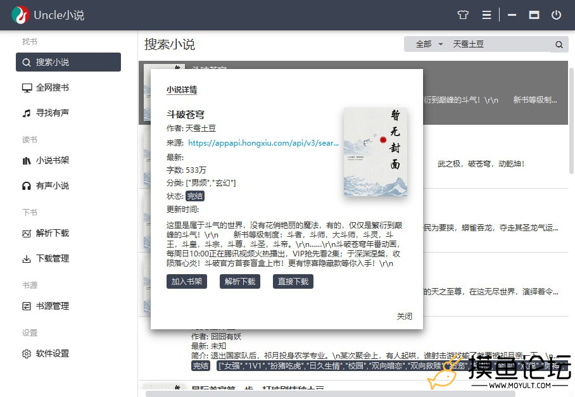Select 搜索小说 in the sidebar
Screen dimensions: 575x397
click(68, 62)
